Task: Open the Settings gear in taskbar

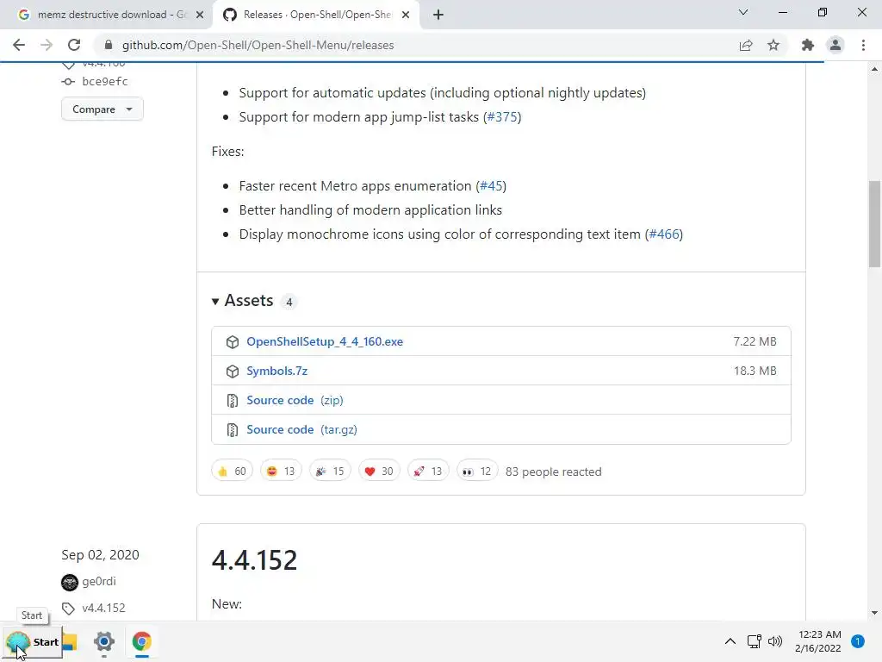Action: 104,641
